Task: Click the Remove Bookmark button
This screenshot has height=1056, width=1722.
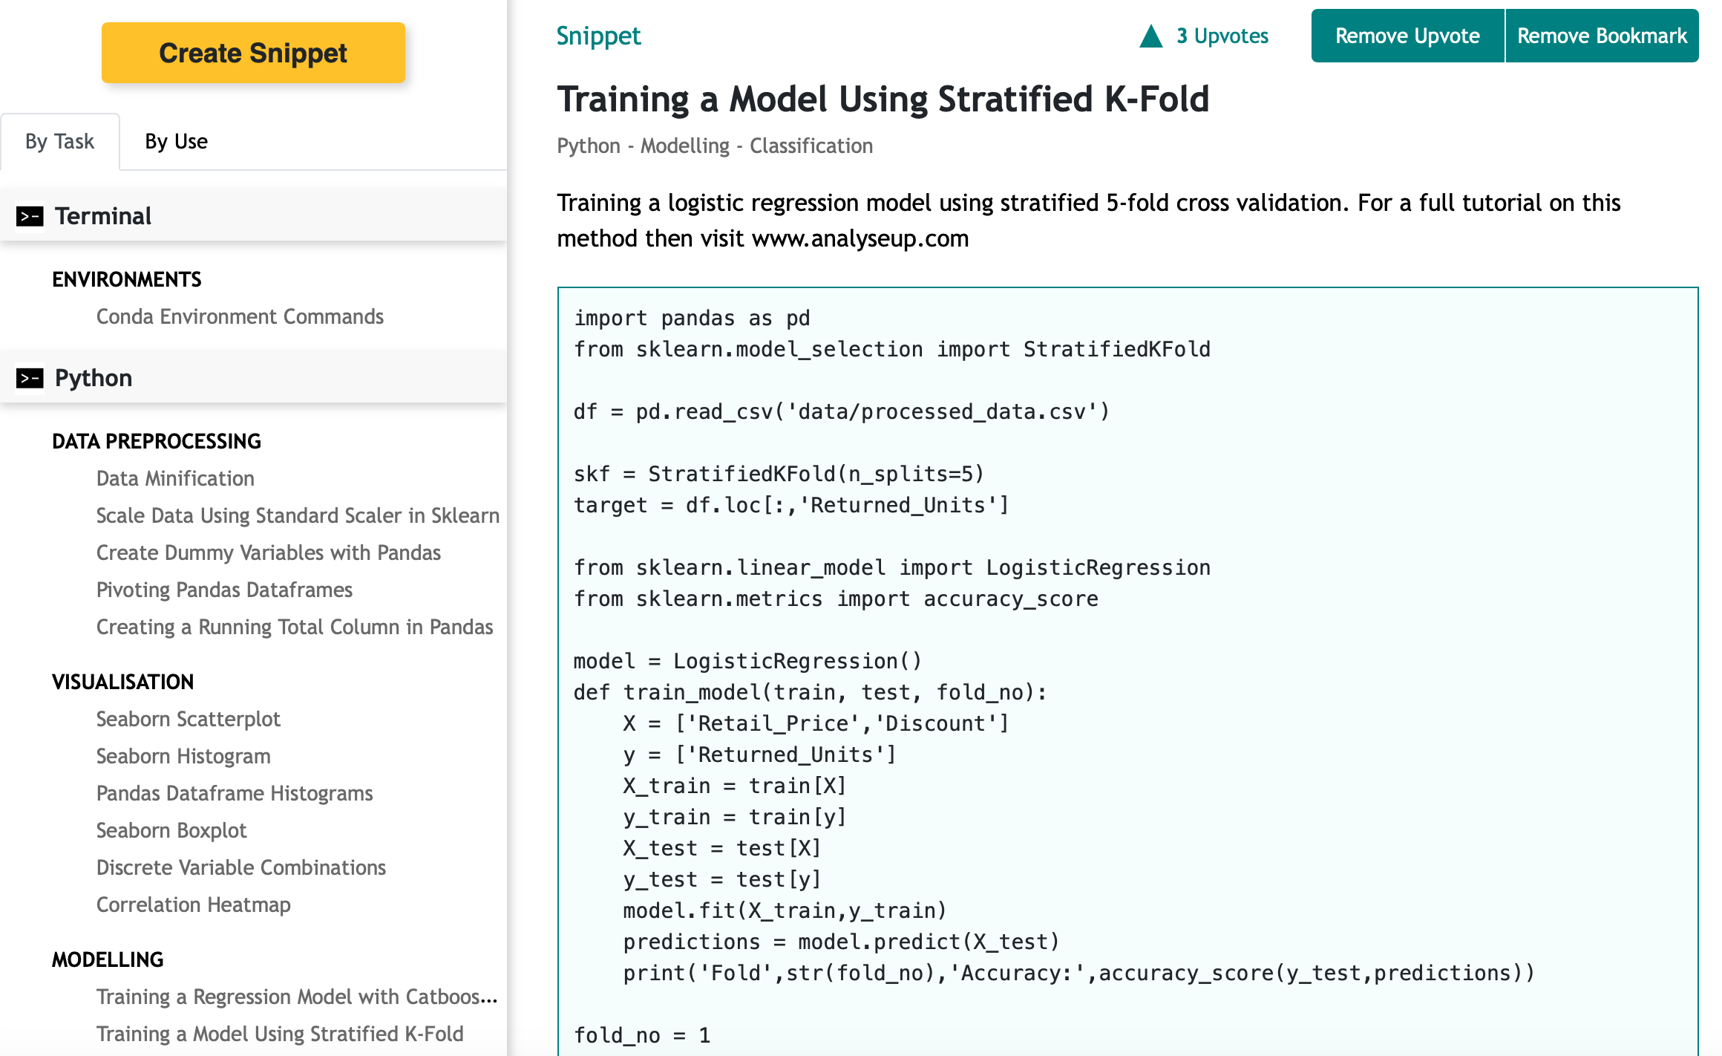Action: point(1600,36)
